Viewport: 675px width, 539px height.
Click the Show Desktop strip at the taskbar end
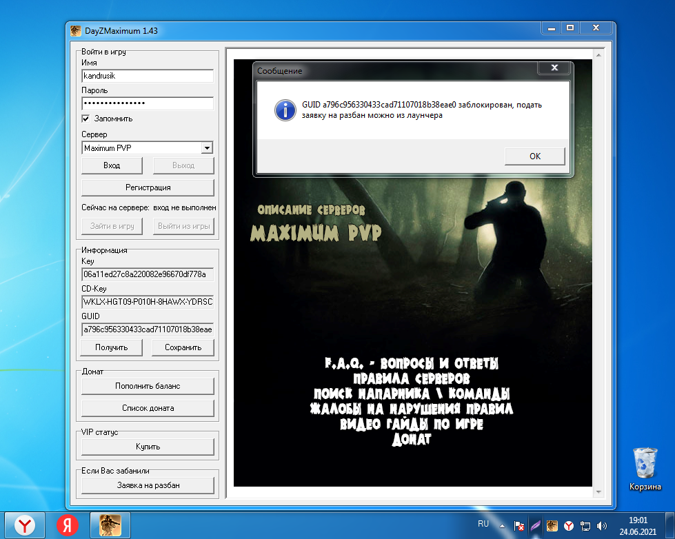click(670, 526)
